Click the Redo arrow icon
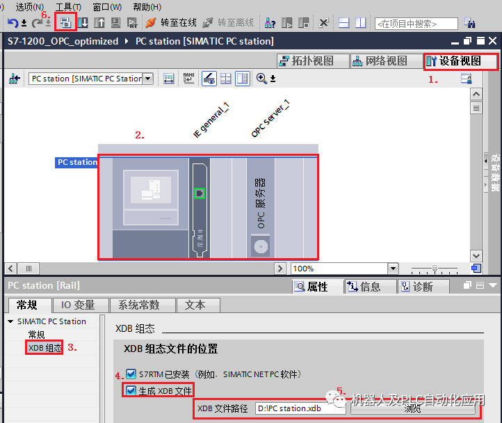This screenshot has width=502, height=423. (37, 23)
